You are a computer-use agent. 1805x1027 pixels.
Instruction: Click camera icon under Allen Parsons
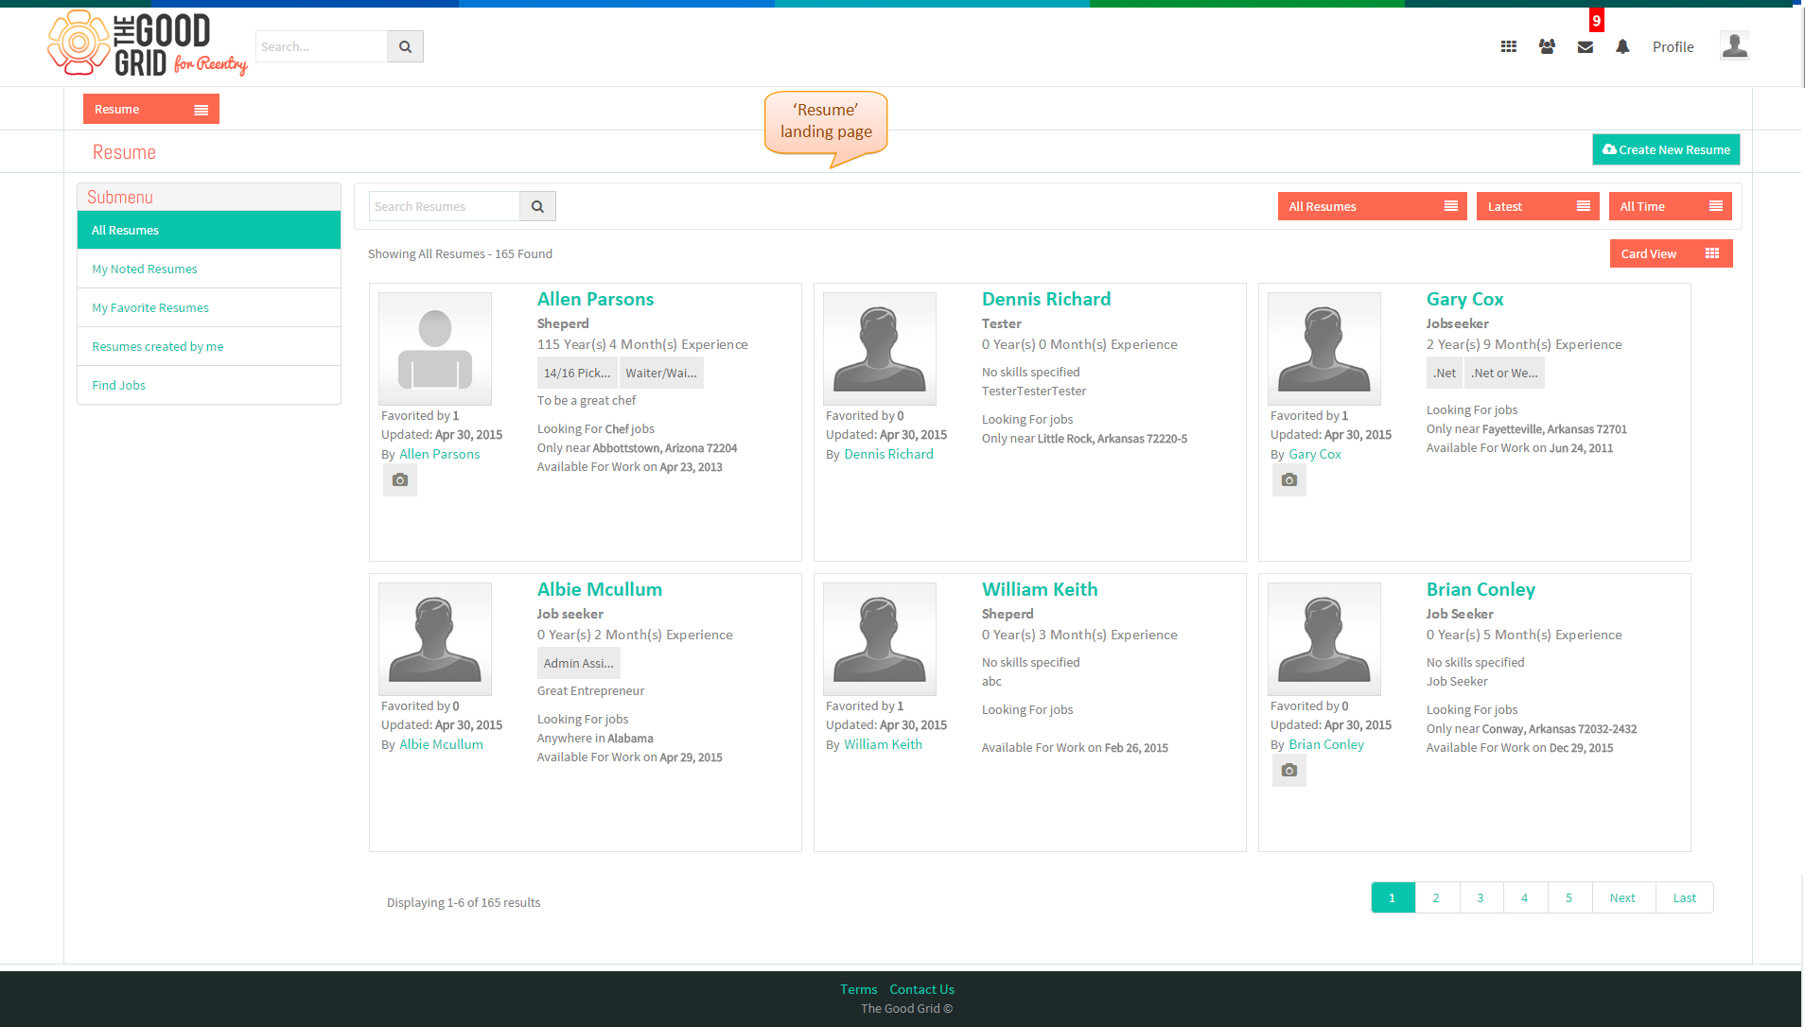click(x=400, y=480)
